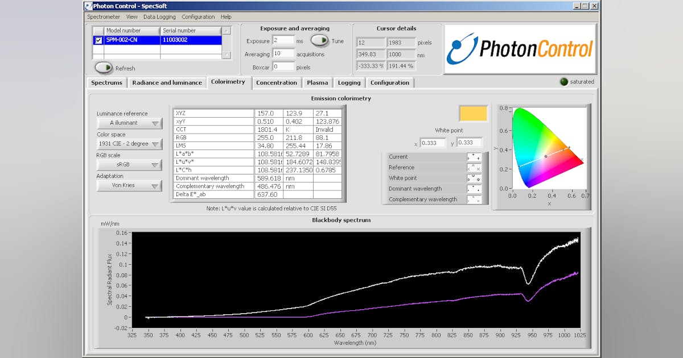Open the Luminance reference illuminant dropdown
Viewport: 683px width, 358px height.
pyautogui.click(x=129, y=123)
